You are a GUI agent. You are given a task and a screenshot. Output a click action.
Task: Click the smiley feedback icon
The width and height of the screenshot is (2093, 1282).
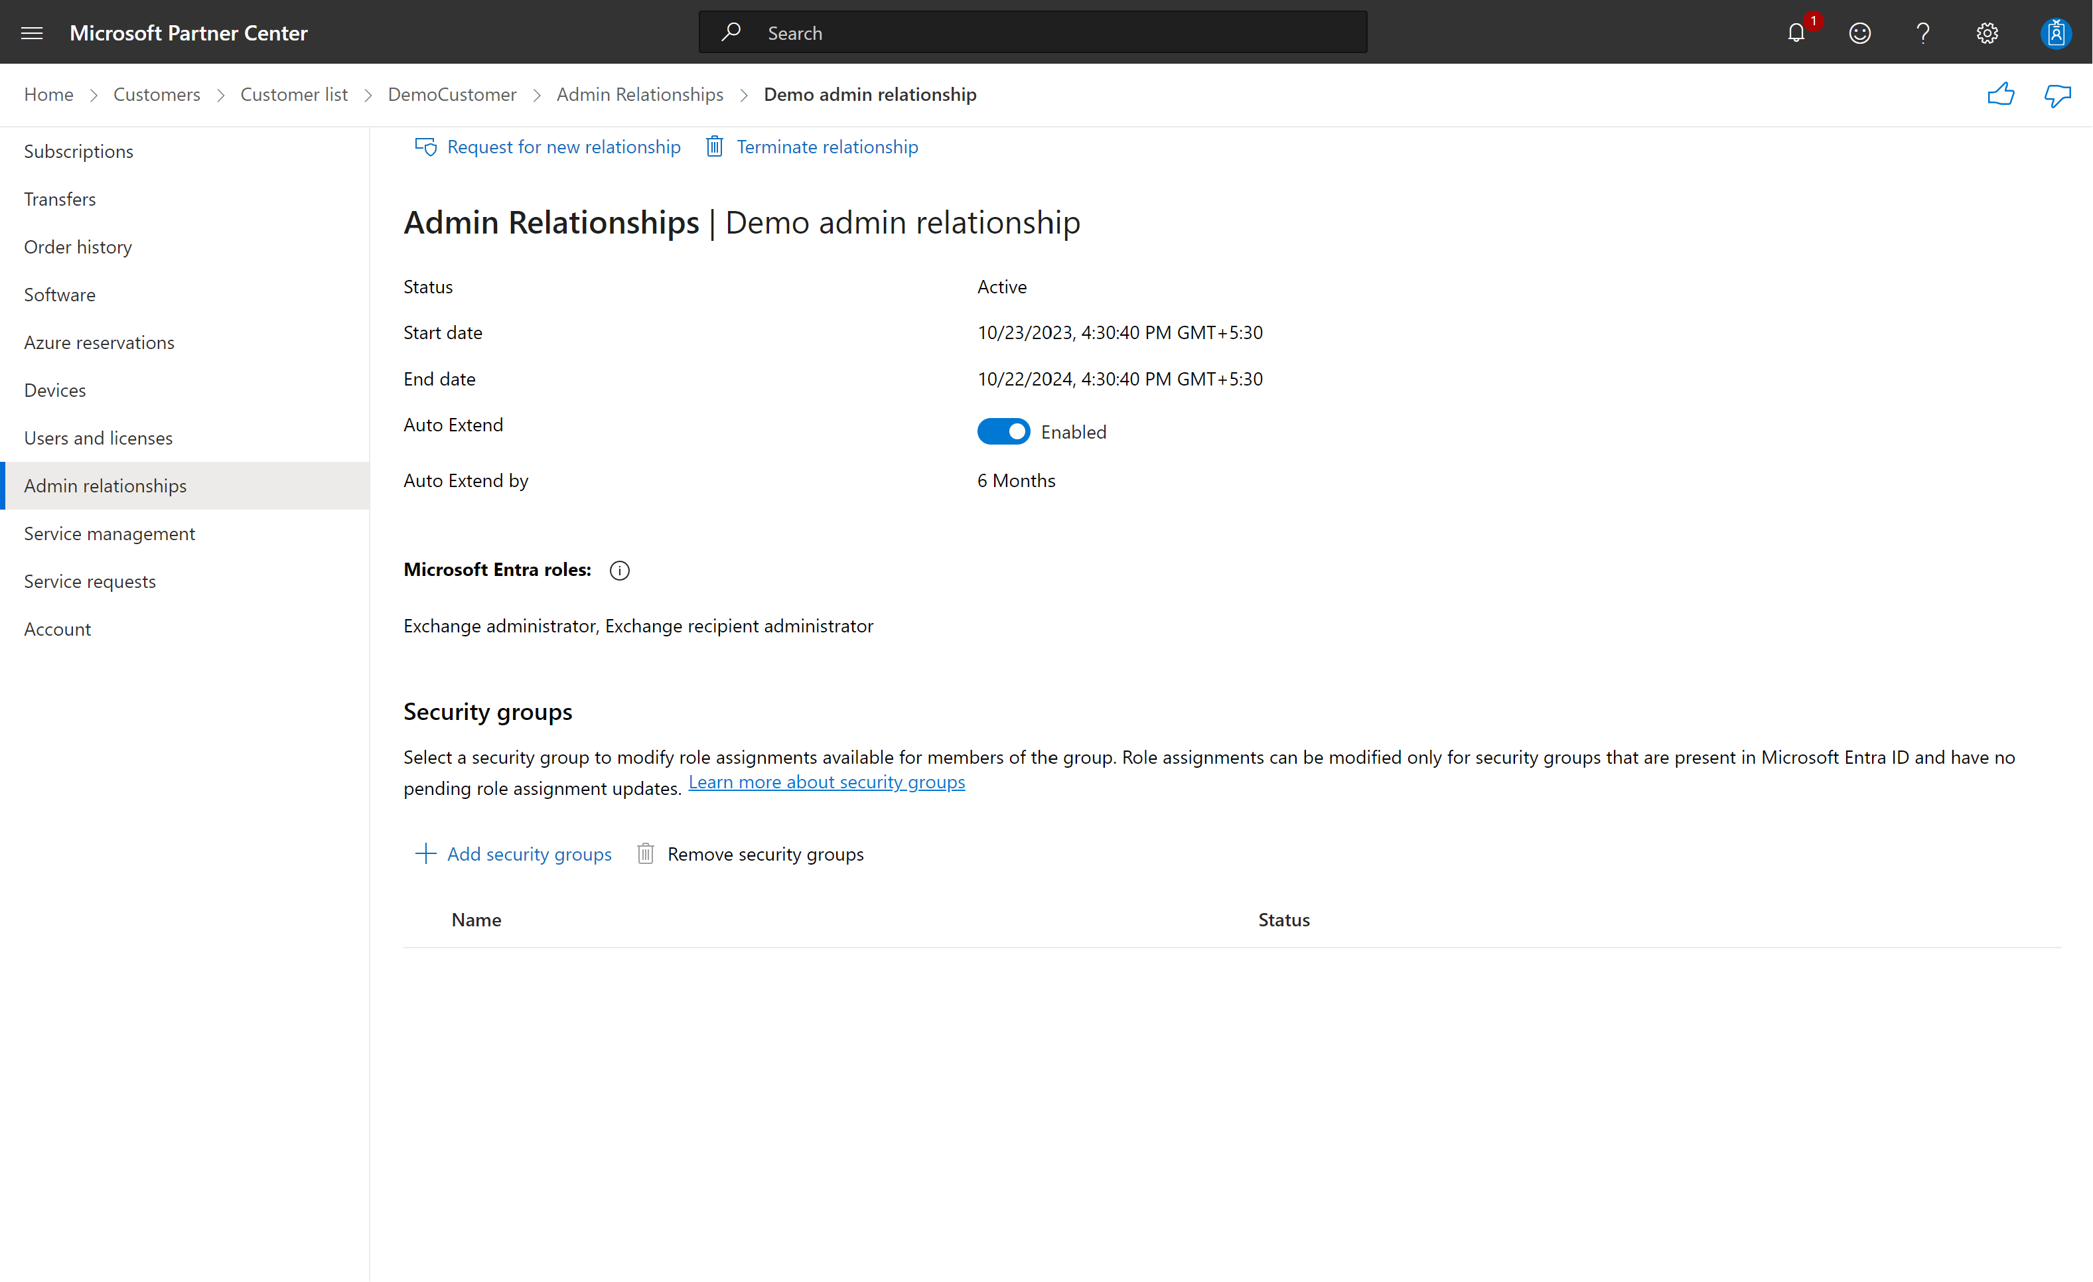[x=1859, y=33]
